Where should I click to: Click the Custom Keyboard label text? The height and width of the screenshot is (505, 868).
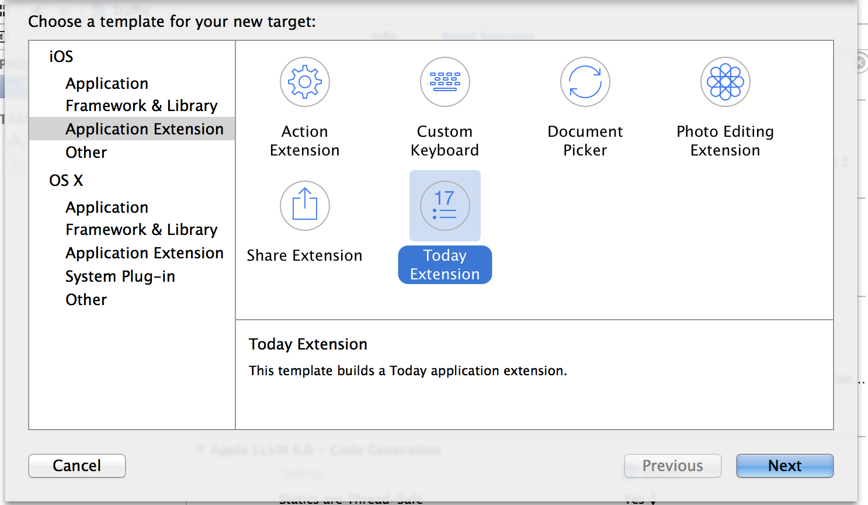click(445, 141)
